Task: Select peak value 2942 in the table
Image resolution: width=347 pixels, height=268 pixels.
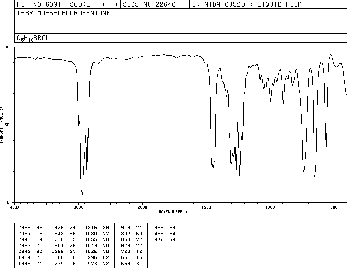Action: pyautogui.click(x=24, y=239)
